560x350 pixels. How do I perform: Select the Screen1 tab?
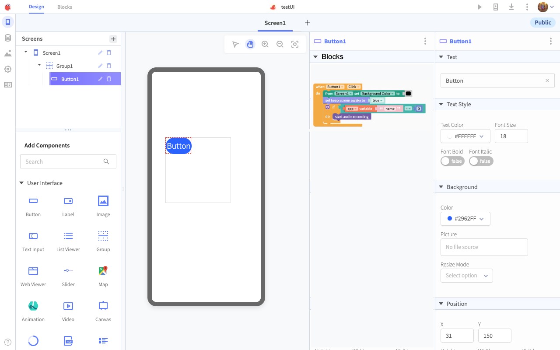[x=275, y=23]
